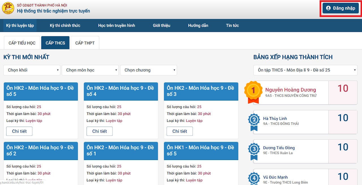Click the blue rank 2 ribbon badge

tap(254, 122)
